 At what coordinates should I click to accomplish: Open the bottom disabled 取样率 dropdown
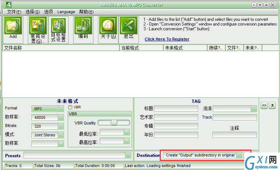pyautogui.click(x=61, y=144)
